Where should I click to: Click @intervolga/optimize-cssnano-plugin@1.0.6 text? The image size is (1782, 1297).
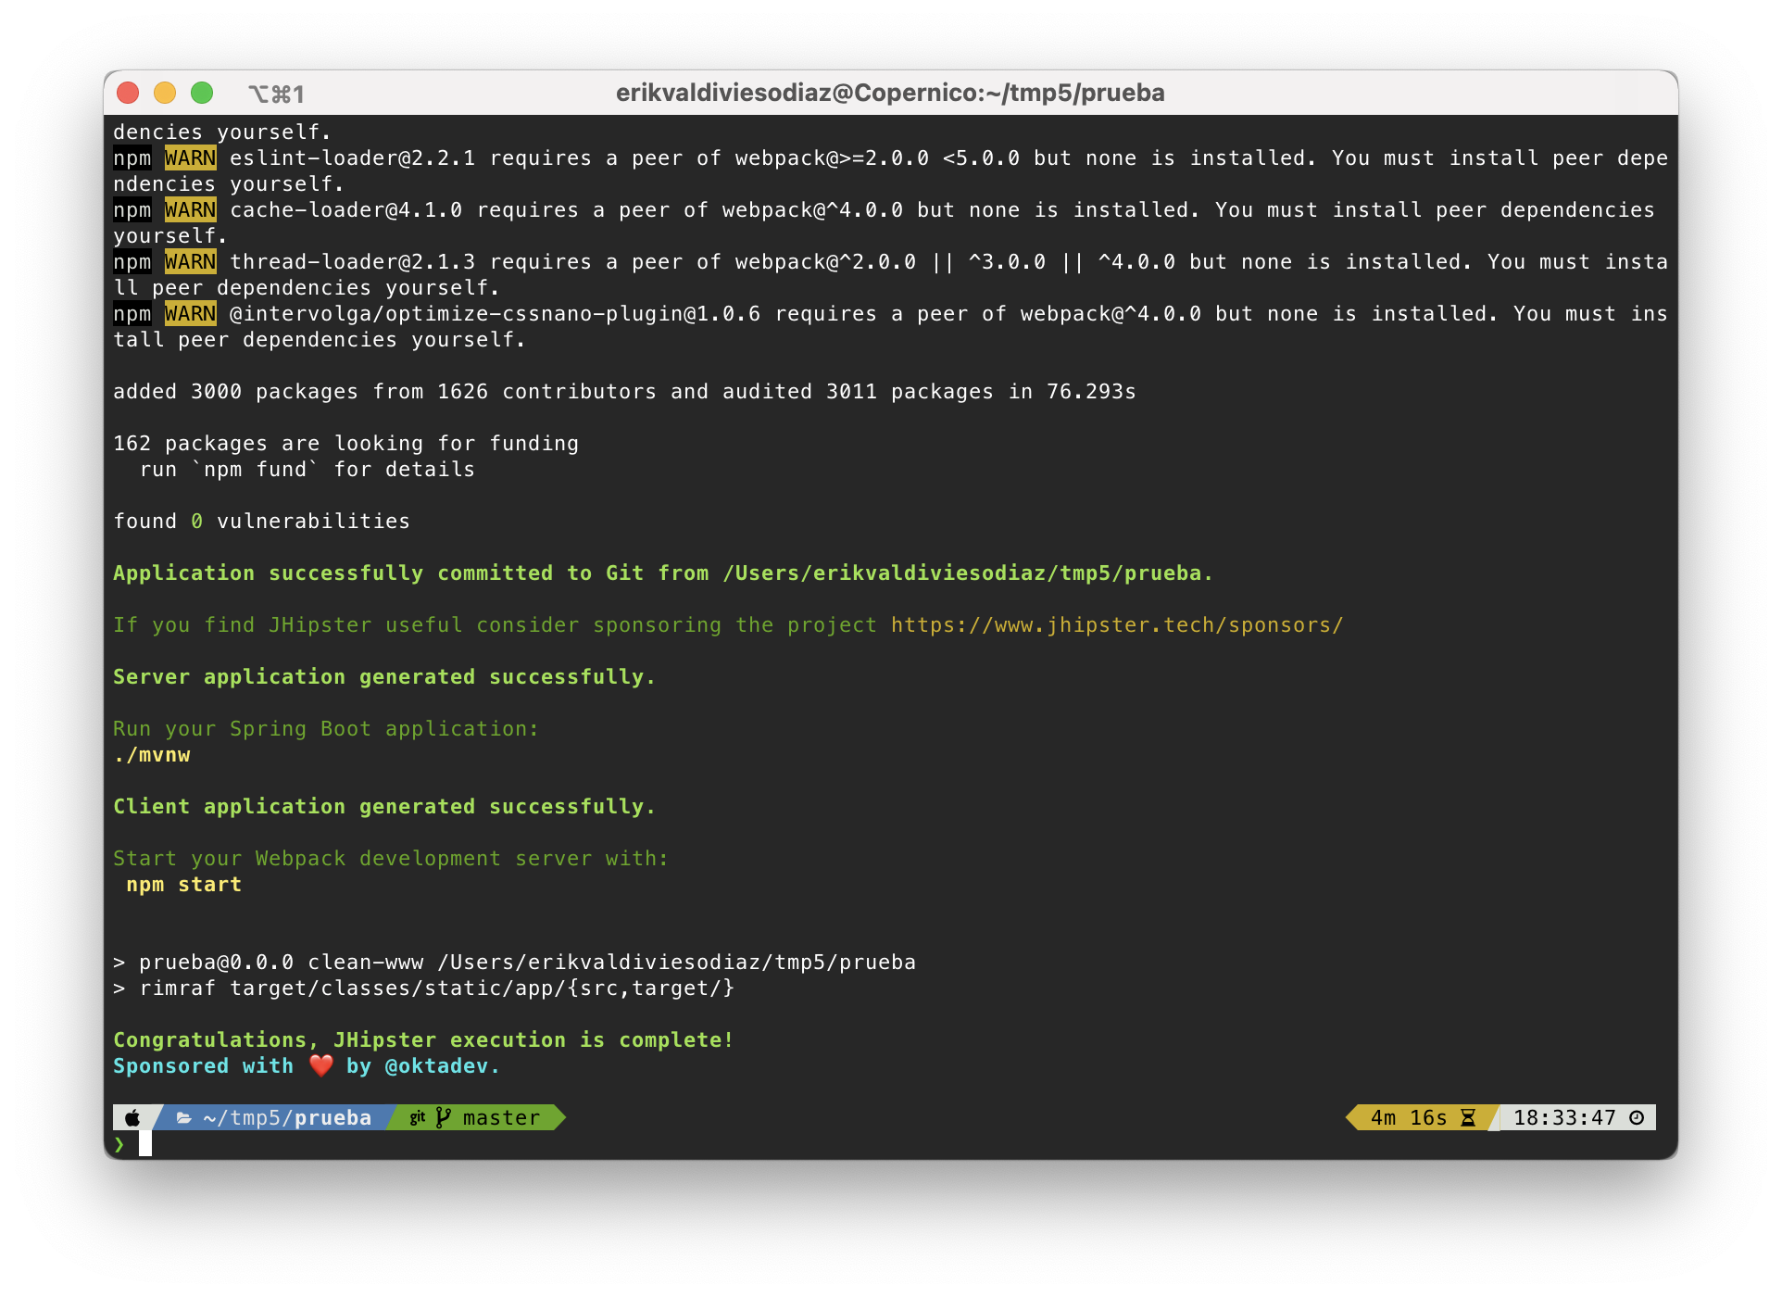(x=496, y=314)
